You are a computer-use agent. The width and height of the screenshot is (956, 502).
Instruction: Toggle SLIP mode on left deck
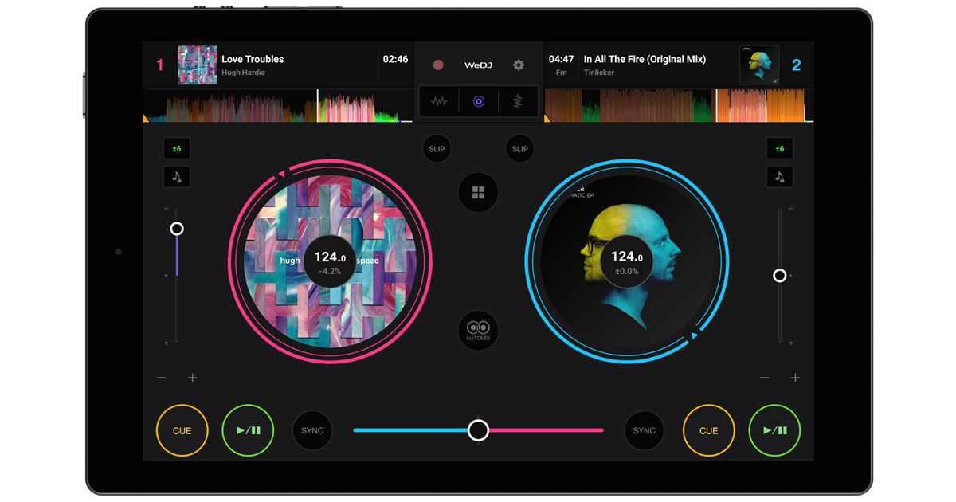(x=436, y=148)
